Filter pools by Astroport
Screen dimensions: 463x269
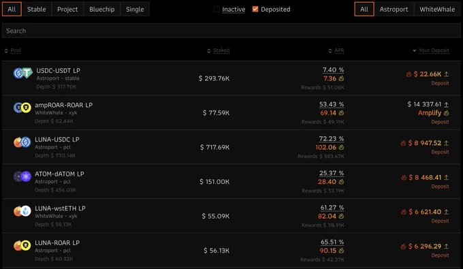click(394, 9)
